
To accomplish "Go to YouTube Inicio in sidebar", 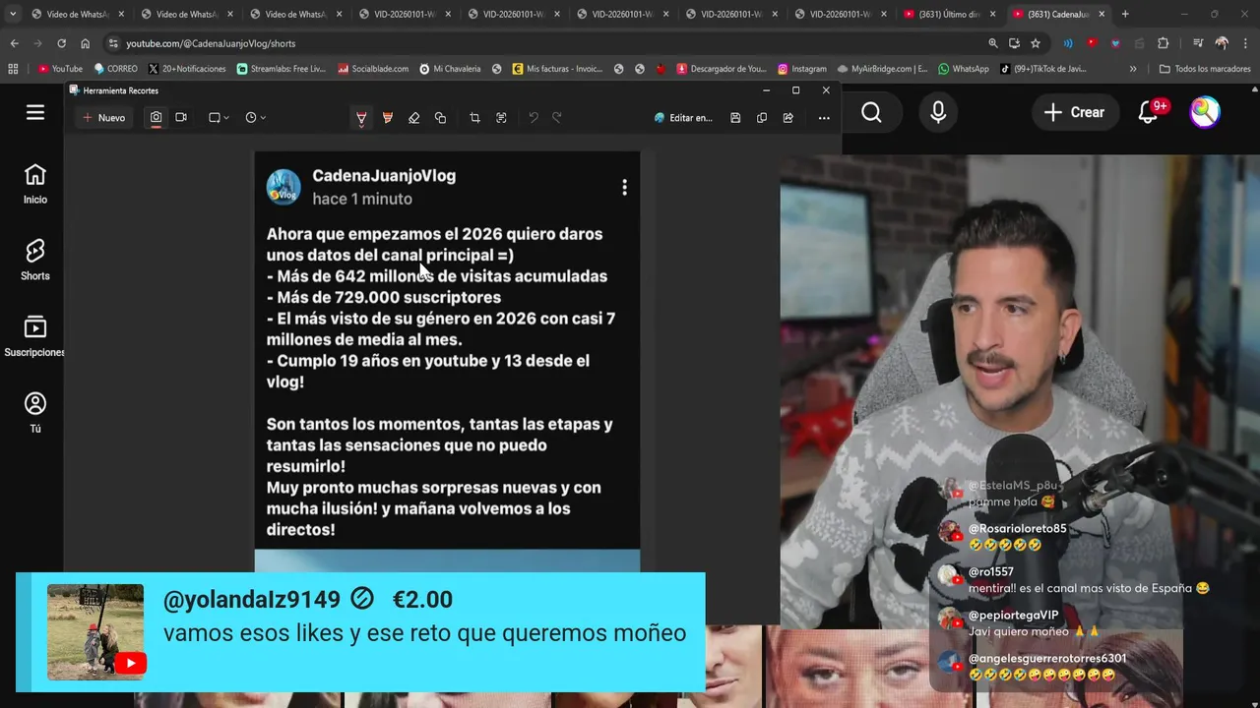I will click(35, 184).
